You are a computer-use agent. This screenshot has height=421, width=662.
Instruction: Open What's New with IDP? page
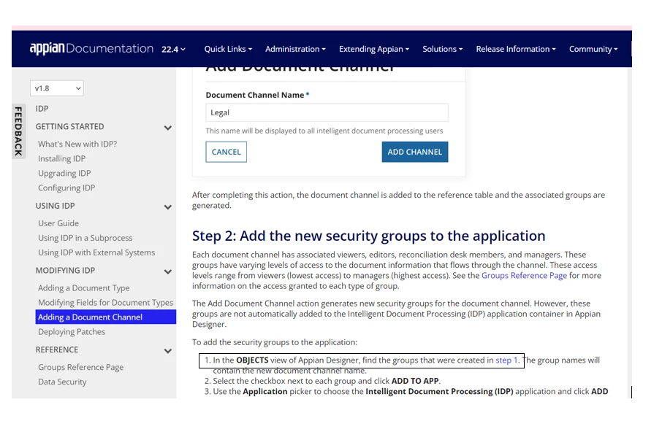click(x=77, y=144)
